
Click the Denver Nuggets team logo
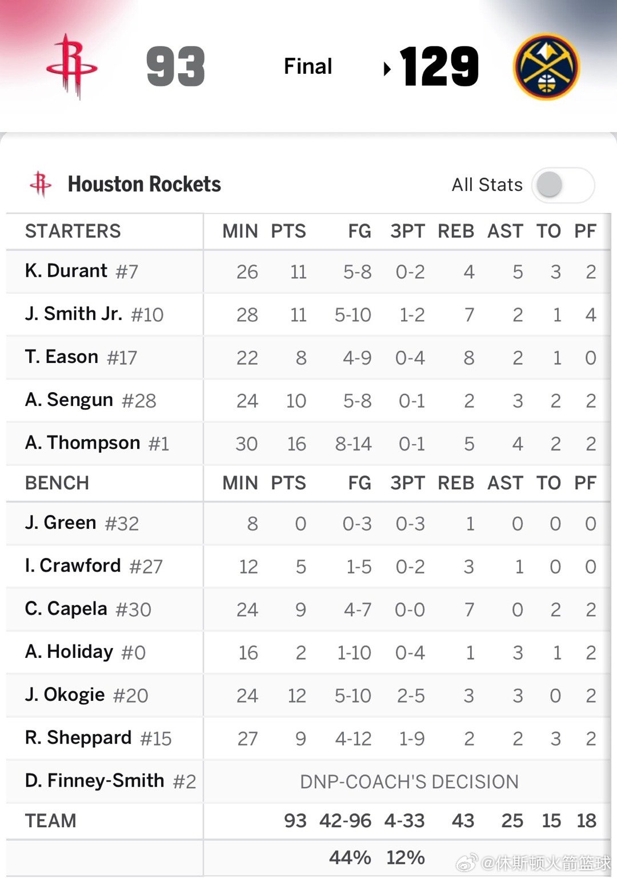point(546,66)
